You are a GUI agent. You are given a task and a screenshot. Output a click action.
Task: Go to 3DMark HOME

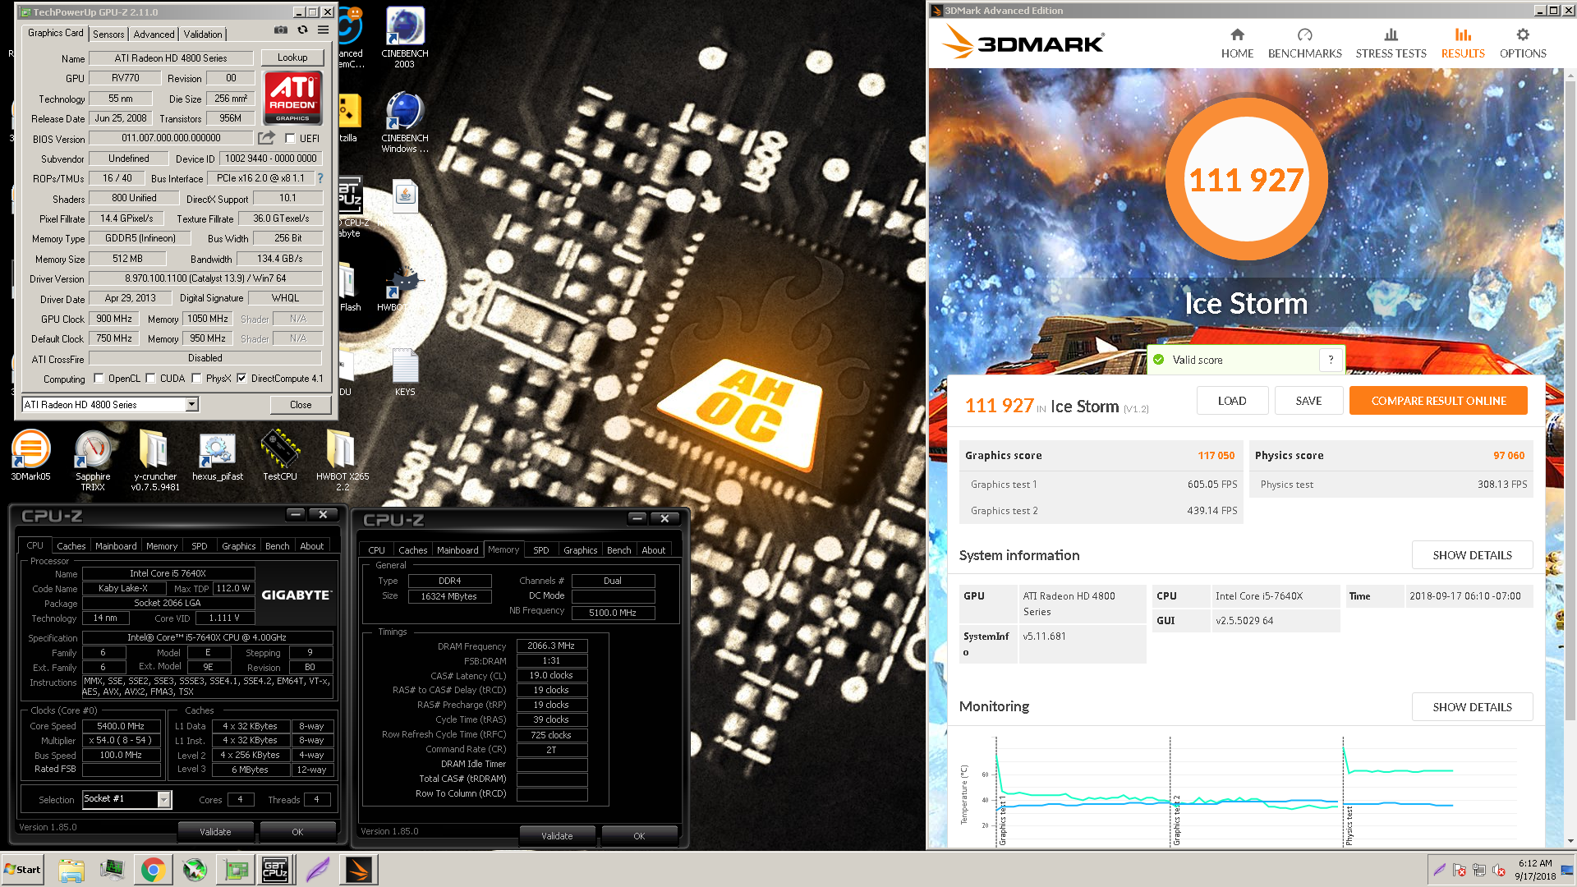tap(1237, 43)
